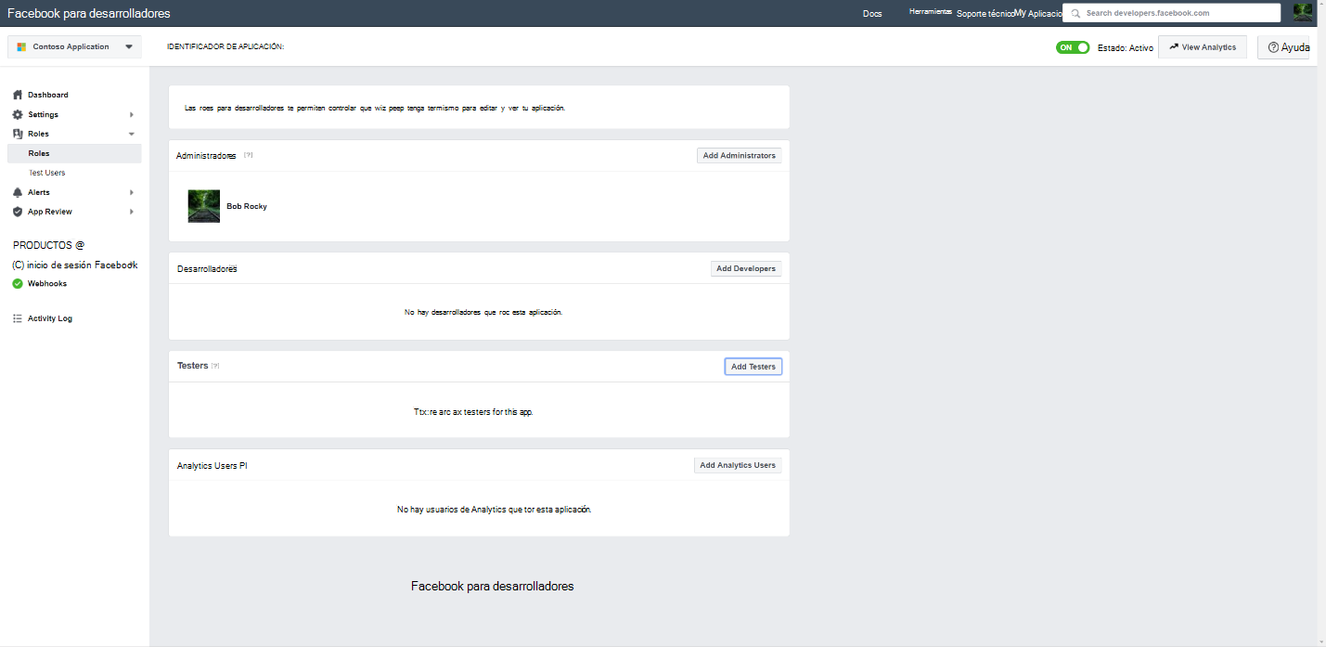
Task: Click the question mark icon on Ayuda
Action: click(x=1273, y=46)
